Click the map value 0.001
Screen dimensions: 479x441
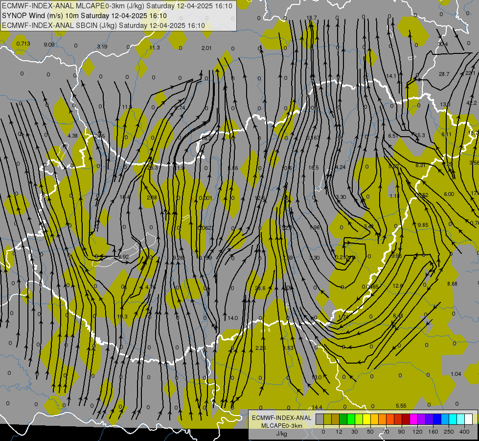(205, 198)
